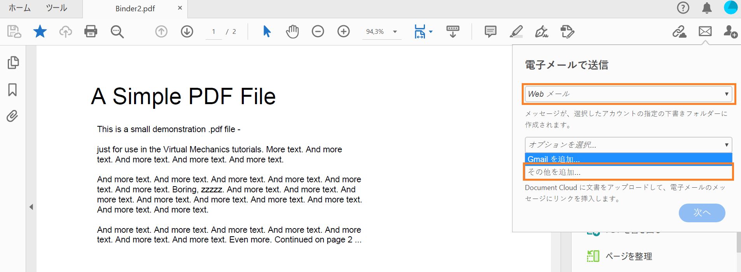Show the attachments paperclip panel
Viewport: 741px width, 272px height.
point(12,116)
